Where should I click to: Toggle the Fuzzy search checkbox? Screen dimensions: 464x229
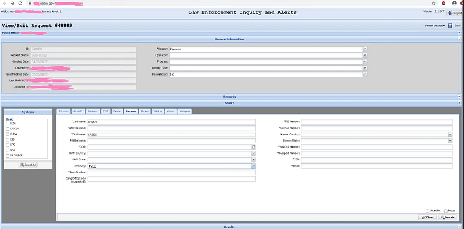click(x=446, y=211)
